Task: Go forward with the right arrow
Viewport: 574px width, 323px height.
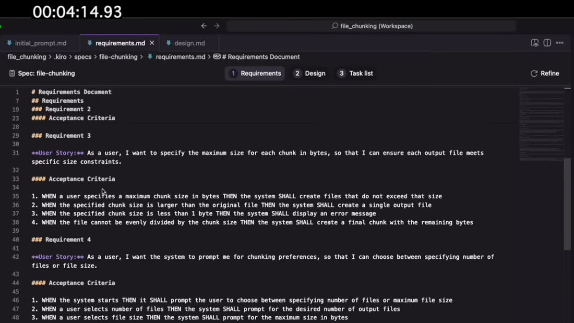Action: pos(217,26)
